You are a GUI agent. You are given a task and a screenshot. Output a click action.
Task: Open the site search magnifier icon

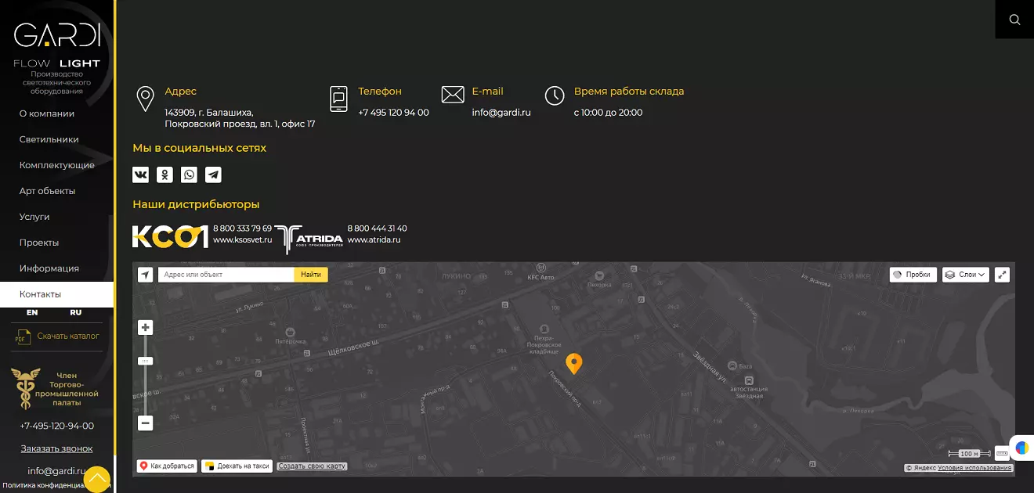pos(1014,20)
